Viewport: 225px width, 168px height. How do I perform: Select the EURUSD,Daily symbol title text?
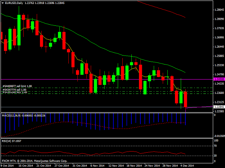click(14, 3)
